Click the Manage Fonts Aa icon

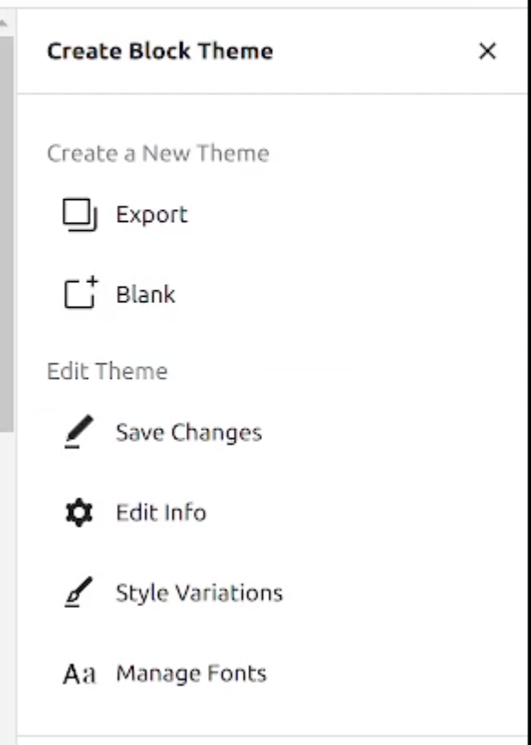(80, 672)
